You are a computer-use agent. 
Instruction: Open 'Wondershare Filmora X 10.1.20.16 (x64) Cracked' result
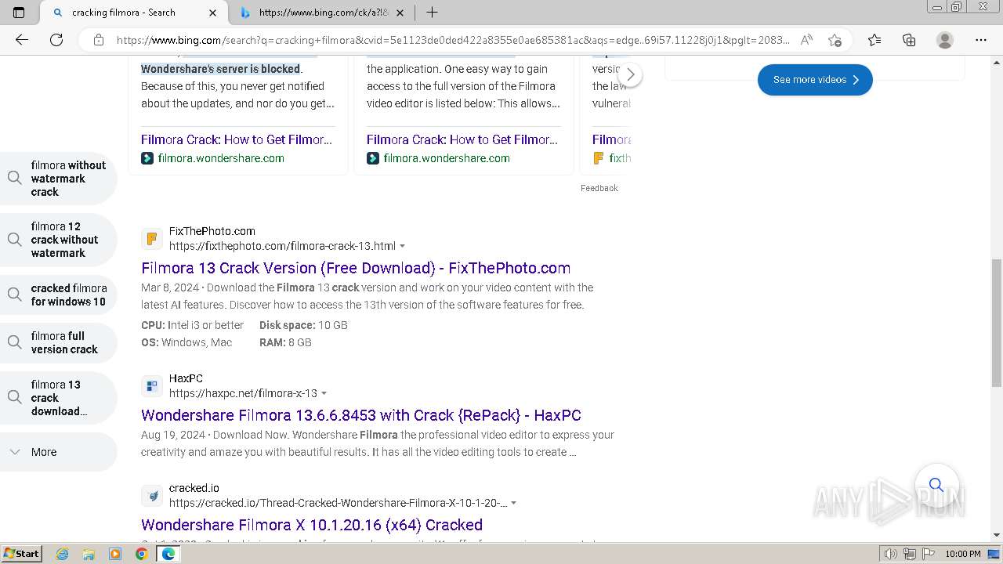pos(312,525)
